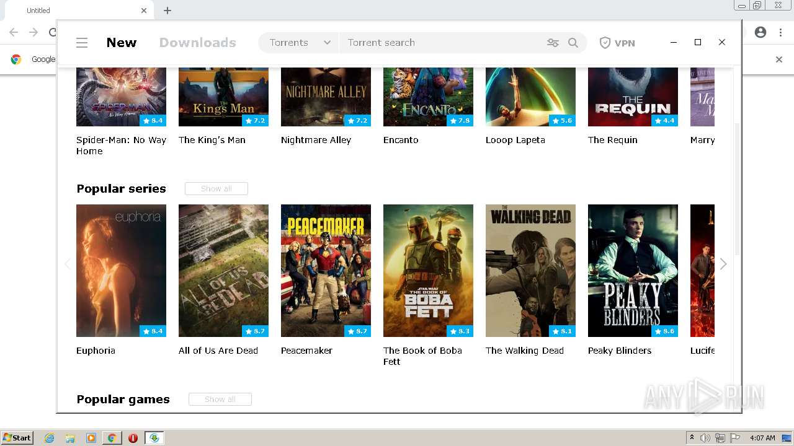The height and width of the screenshot is (446, 794).
Task: Switch to the New tab
Action: [122, 43]
